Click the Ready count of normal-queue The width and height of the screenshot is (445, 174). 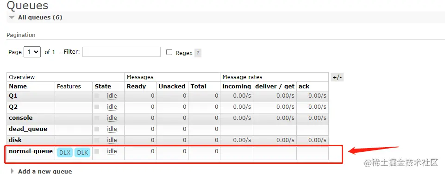pos(152,152)
